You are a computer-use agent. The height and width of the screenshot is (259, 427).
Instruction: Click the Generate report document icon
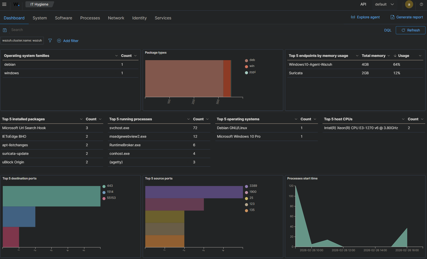pyautogui.click(x=392, y=17)
